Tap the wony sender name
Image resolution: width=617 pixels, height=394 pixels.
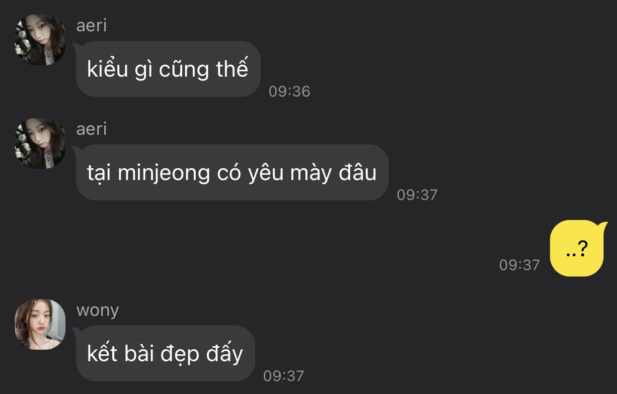coord(98,310)
